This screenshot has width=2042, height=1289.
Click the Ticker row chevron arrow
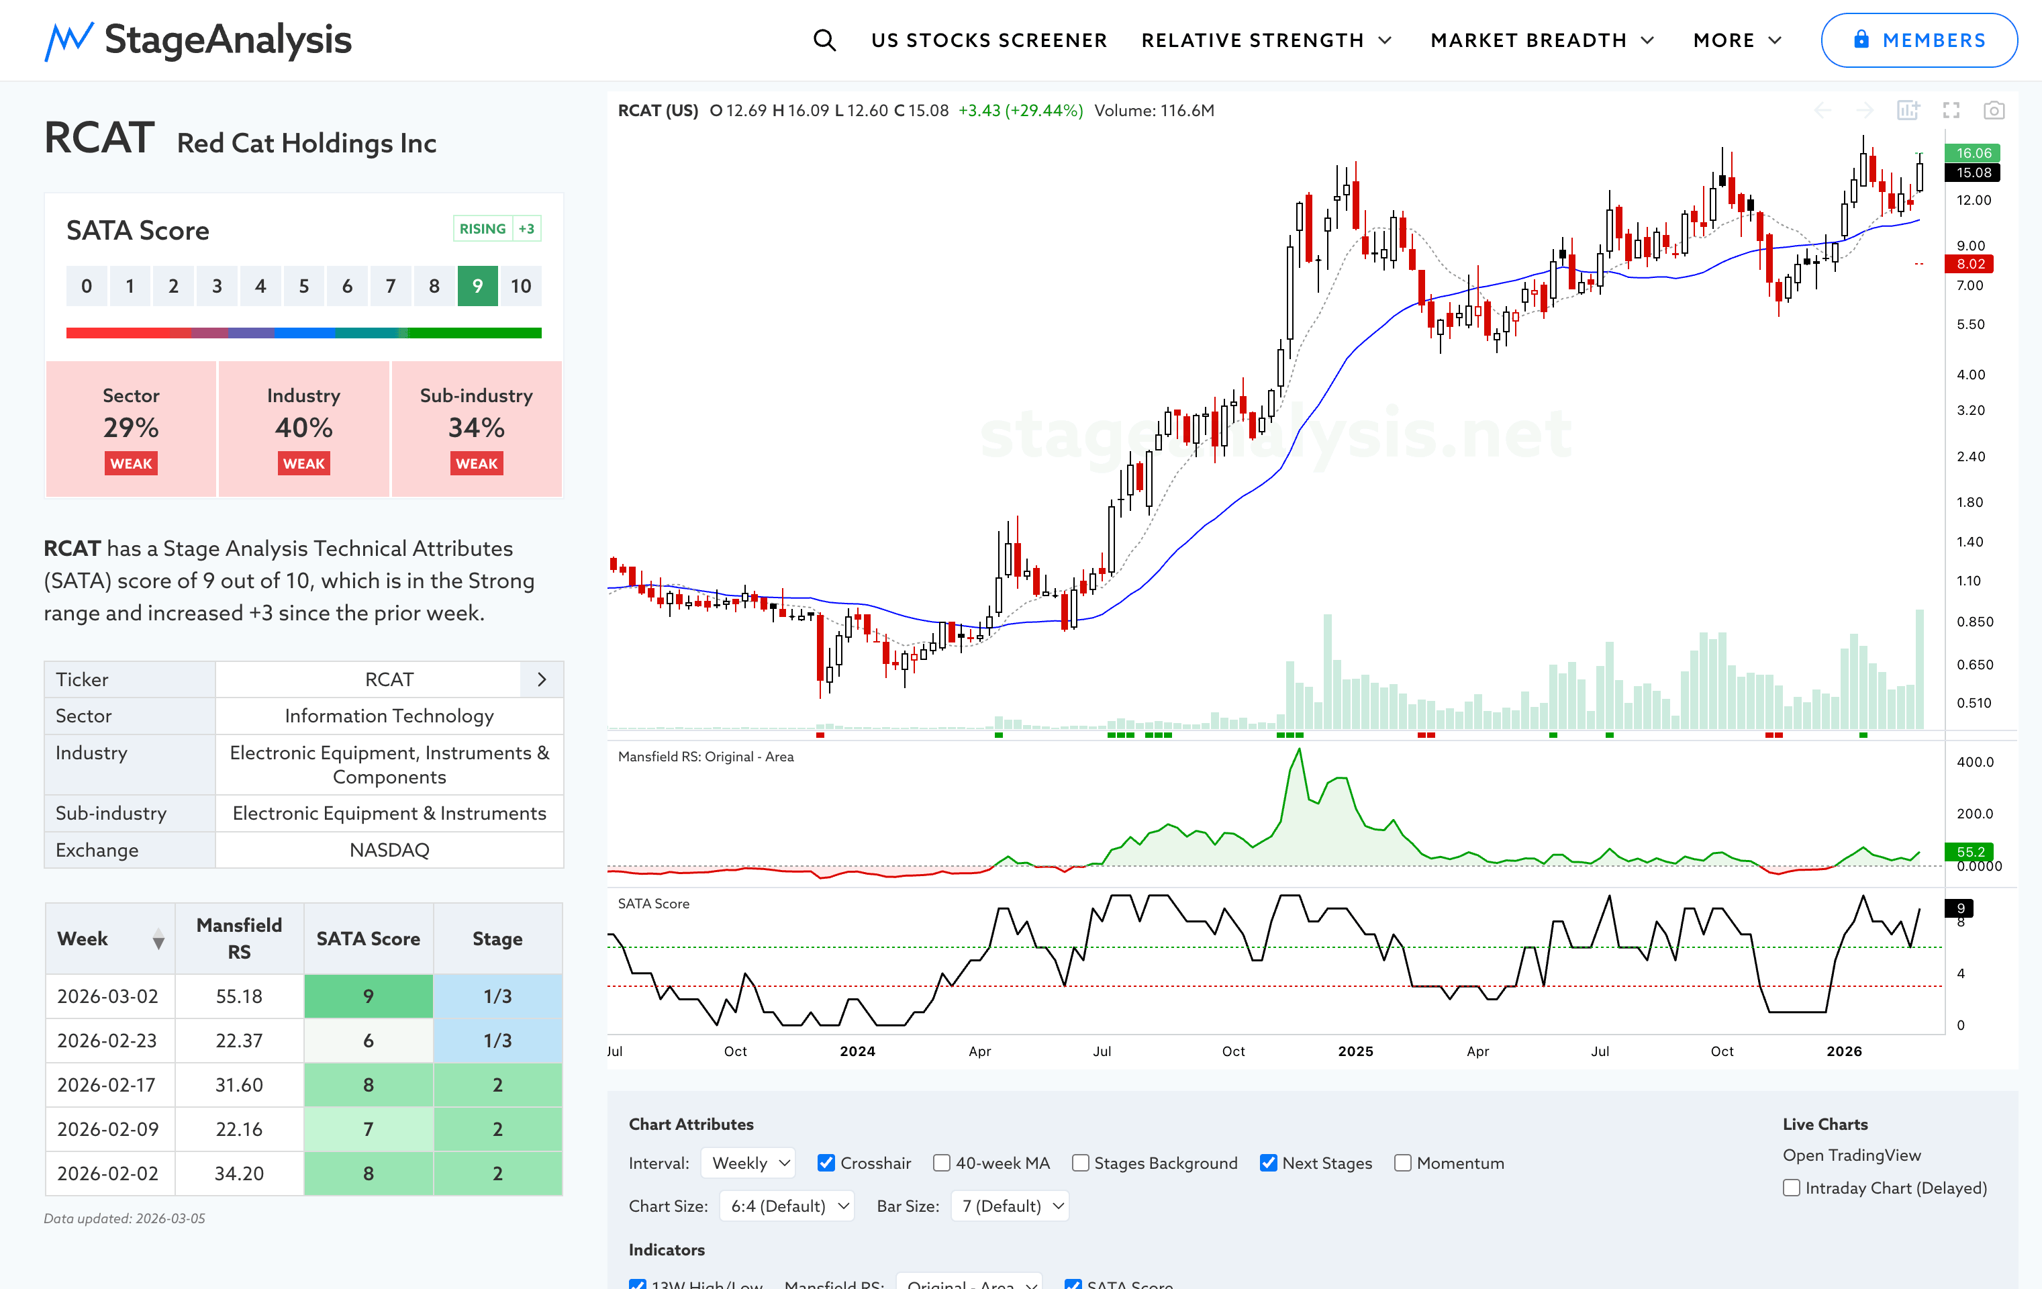click(x=542, y=679)
